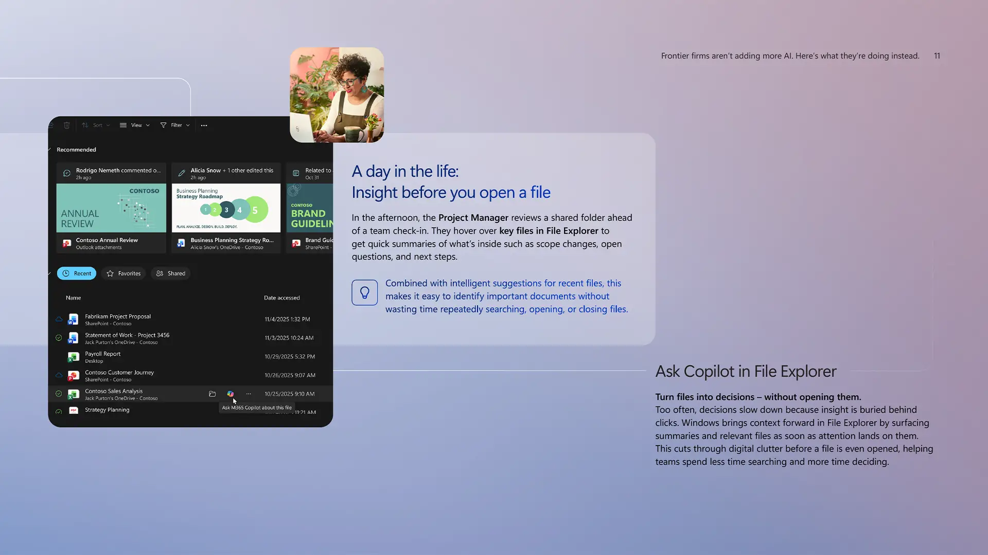Open the View dropdown in toolbar
Viewport: 988px width, 555px height.
pyautogui.click(x=135, y=125)
